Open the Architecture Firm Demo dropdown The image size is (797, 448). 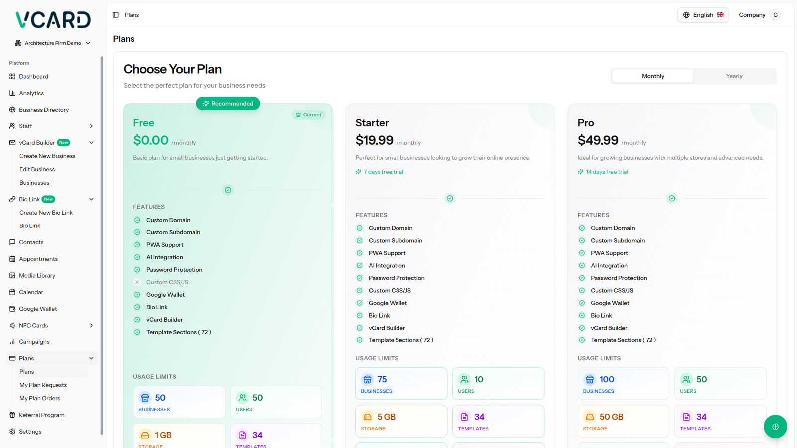coord(53,43)
